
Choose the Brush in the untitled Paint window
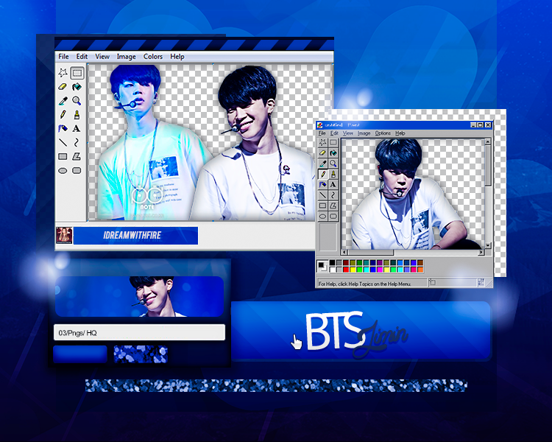(x=333, y=174)
